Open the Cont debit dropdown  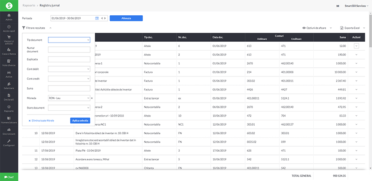pyautogui.click(x=69, y=69)
